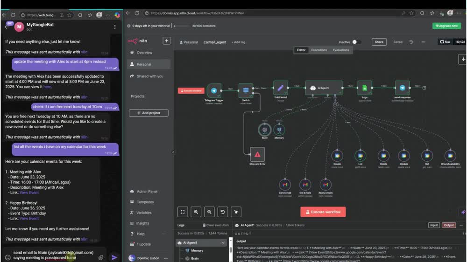The height and width of the screenshot is (262, 467).
Task: Expand the Help menu
Action: pyautogui.click(x=148, y=234)
